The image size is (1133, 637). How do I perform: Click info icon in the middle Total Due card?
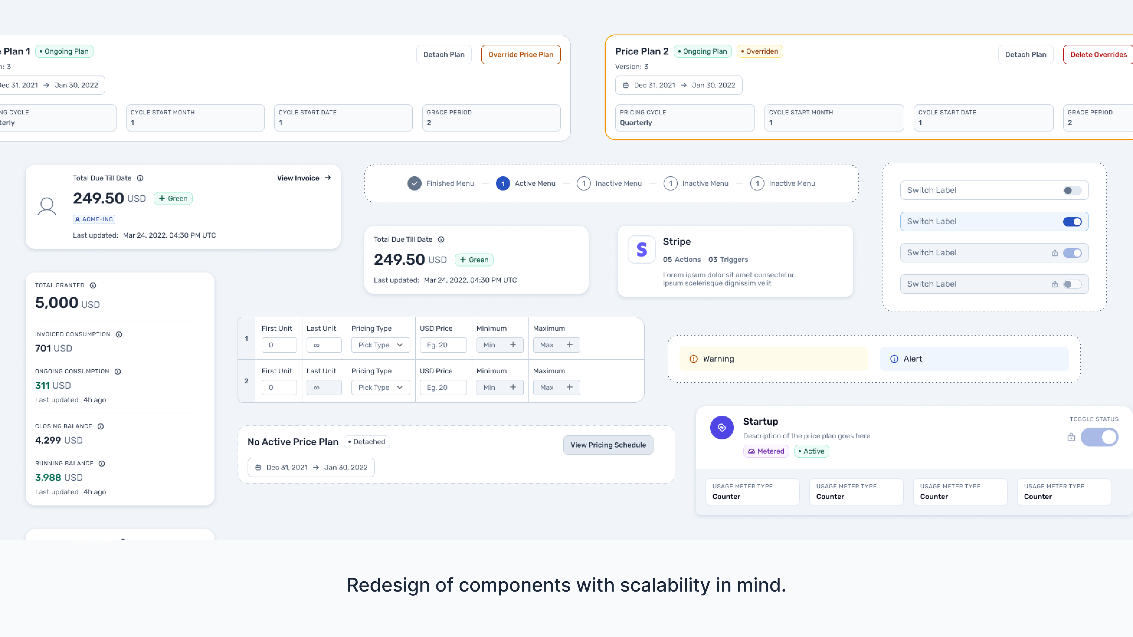[441, 239]
